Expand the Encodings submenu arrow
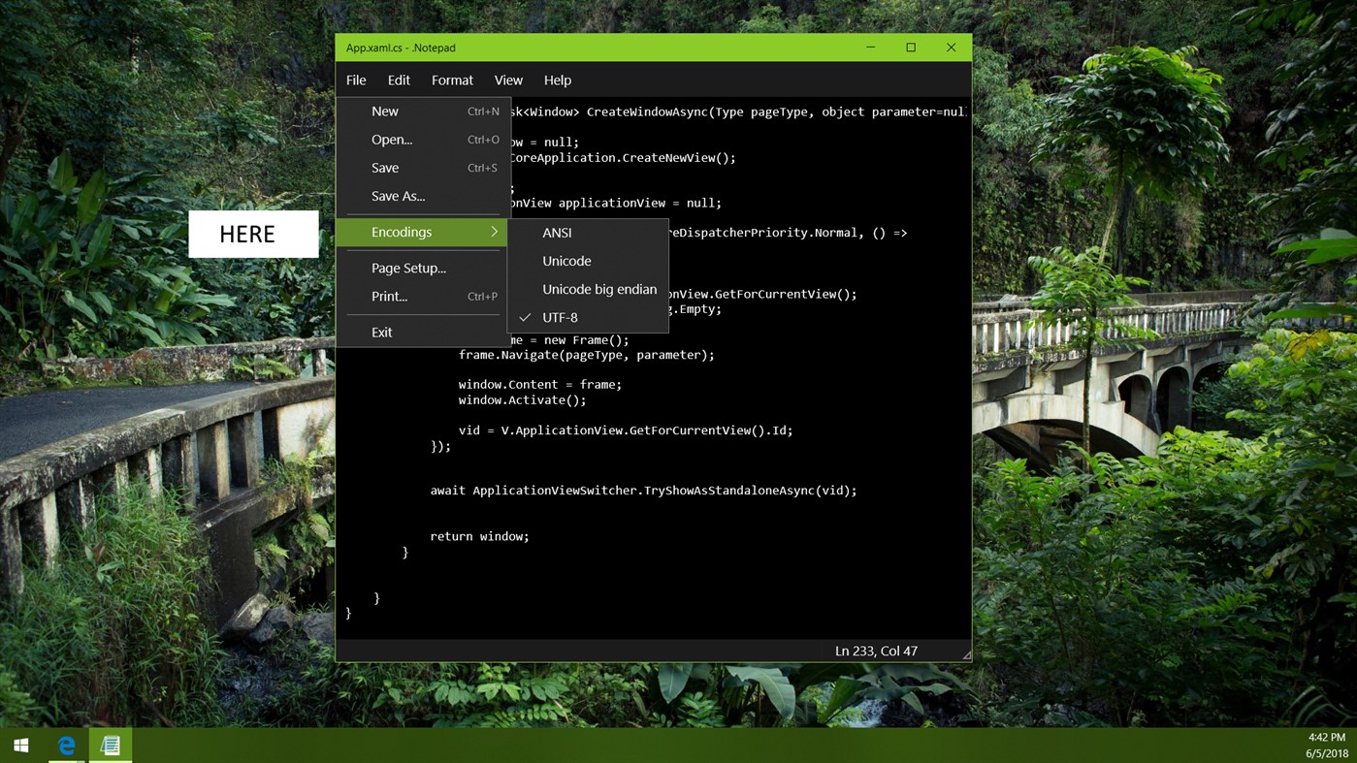The width and height of the screenshot is (1357, 763). click(x=495, y=232)
